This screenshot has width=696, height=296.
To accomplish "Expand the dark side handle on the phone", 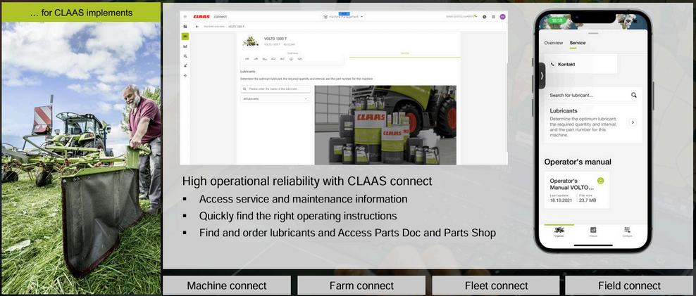I will (x=542, y=76).
